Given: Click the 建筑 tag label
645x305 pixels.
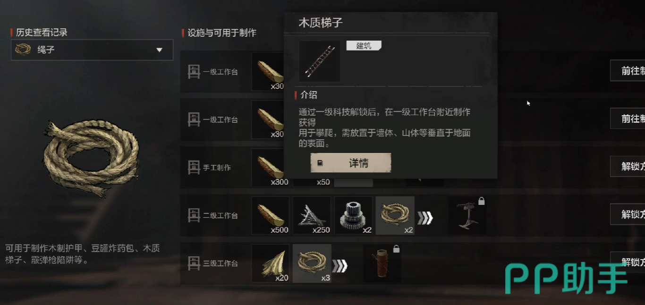Looking at the screenshot, I should coord(364,46).
